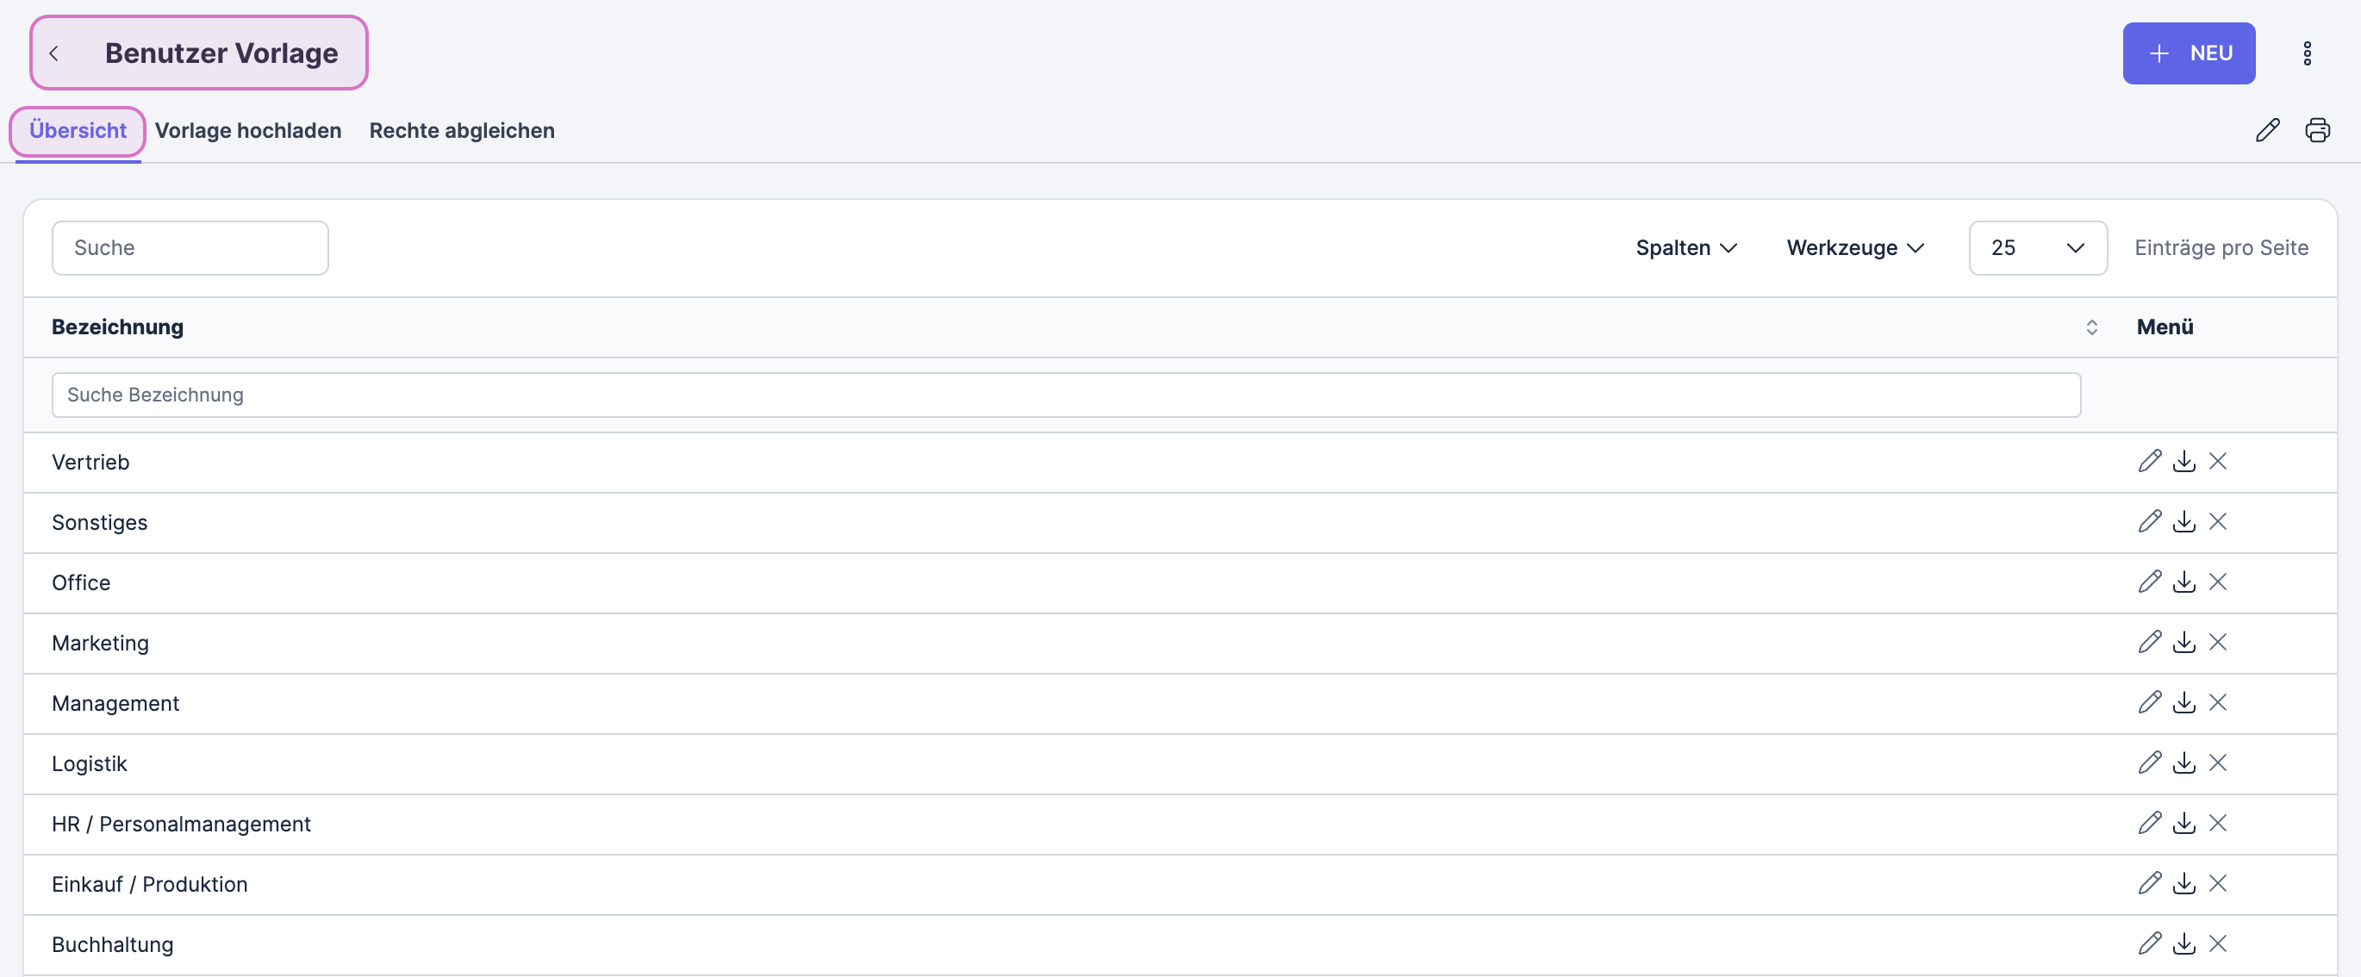Click into the Suche Bezeichnung filter field
The height and width of the screenshot is (977, 2361).
click(1065, 395)
